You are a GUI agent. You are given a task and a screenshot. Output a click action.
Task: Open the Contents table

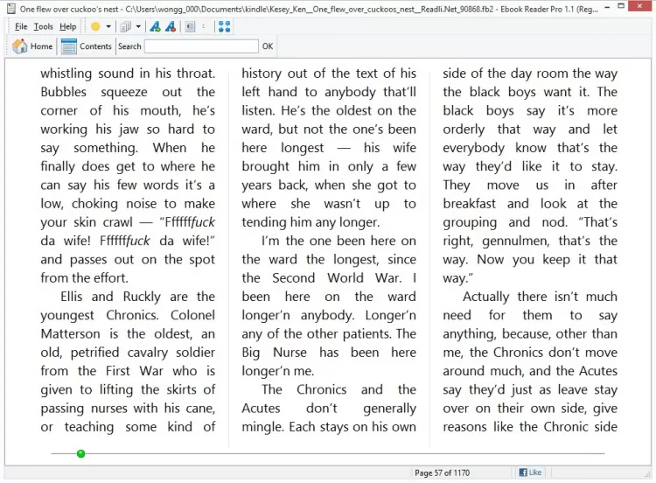[x=95, y=46]
